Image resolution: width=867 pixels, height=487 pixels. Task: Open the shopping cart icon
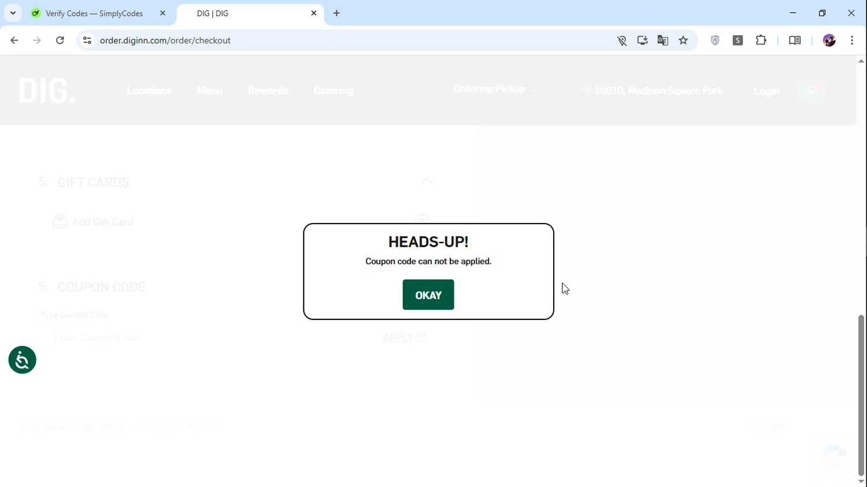point(811,91)
